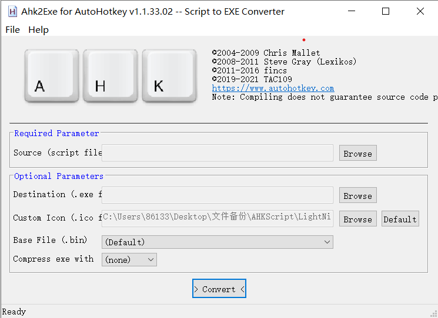438x318 pixels.
Task: Open the autohotkey.com link
Action: (273, 88)
